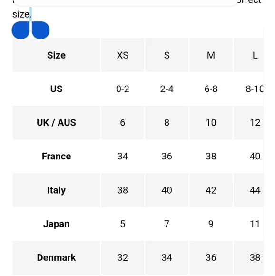Select the Size header cell
This screenshot has height=276, width=275.
tap(56, 55)
